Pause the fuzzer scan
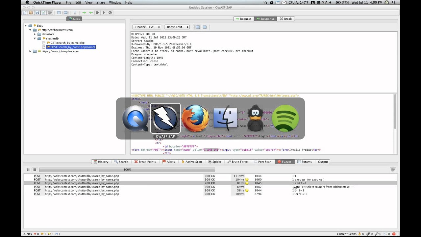Screen dimensions: 421x237 coord(28,170)
